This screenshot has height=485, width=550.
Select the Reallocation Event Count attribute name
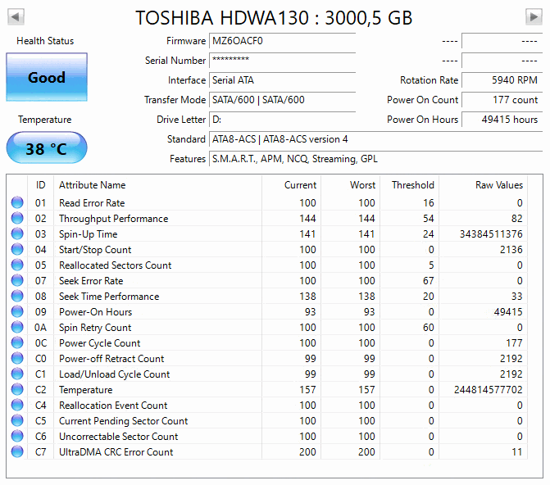[113, 405]
